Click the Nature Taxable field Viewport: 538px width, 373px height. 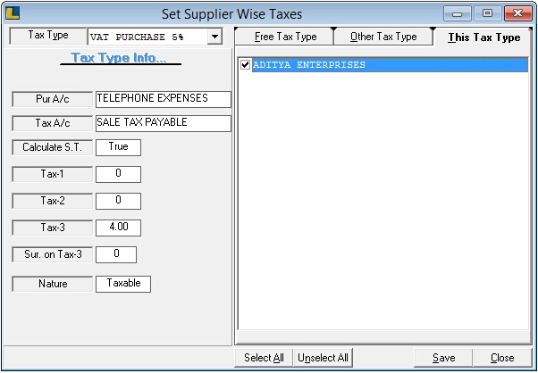click(123, 284)
